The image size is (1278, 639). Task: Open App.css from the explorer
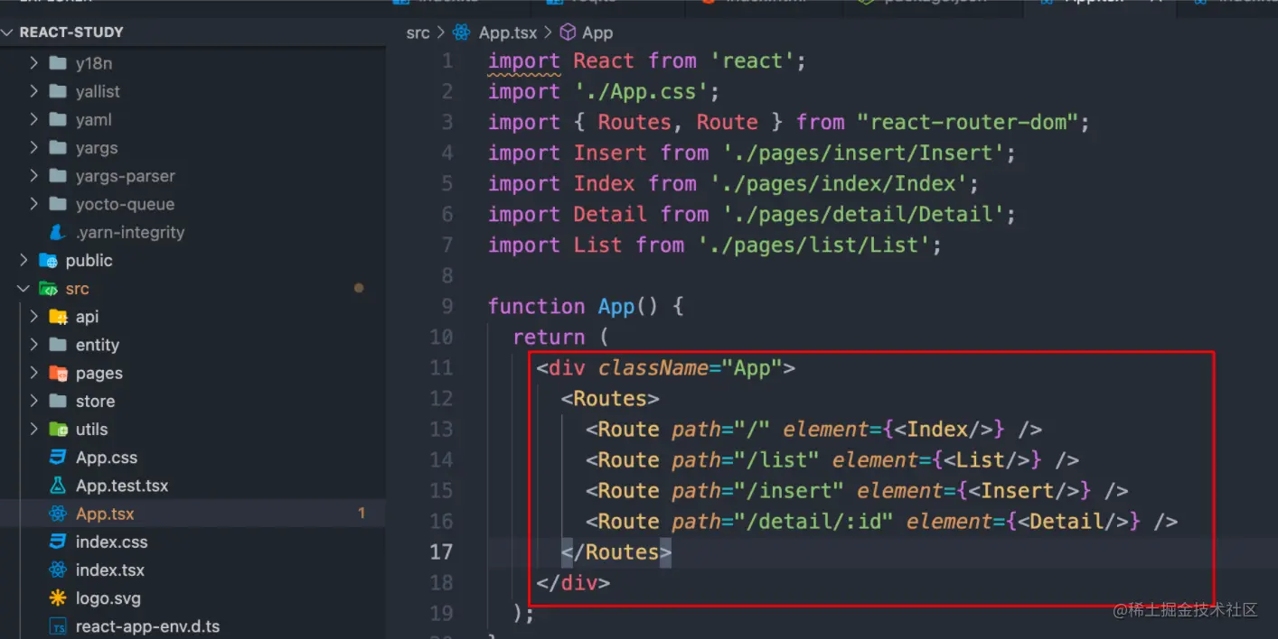coord(107,458)
